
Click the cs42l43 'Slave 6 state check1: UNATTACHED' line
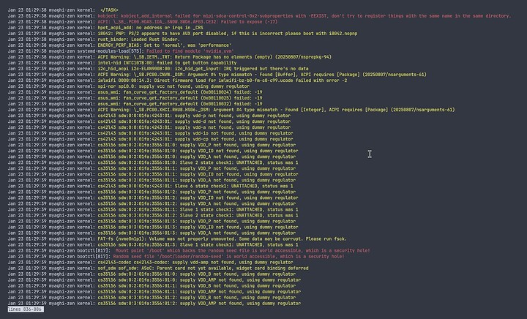tap(150, 187)
